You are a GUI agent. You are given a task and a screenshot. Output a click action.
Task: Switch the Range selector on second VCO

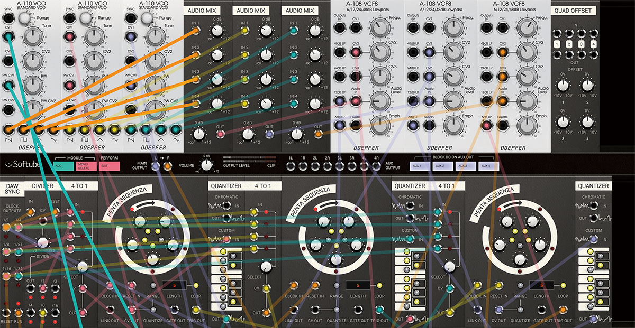coord(86,17)
